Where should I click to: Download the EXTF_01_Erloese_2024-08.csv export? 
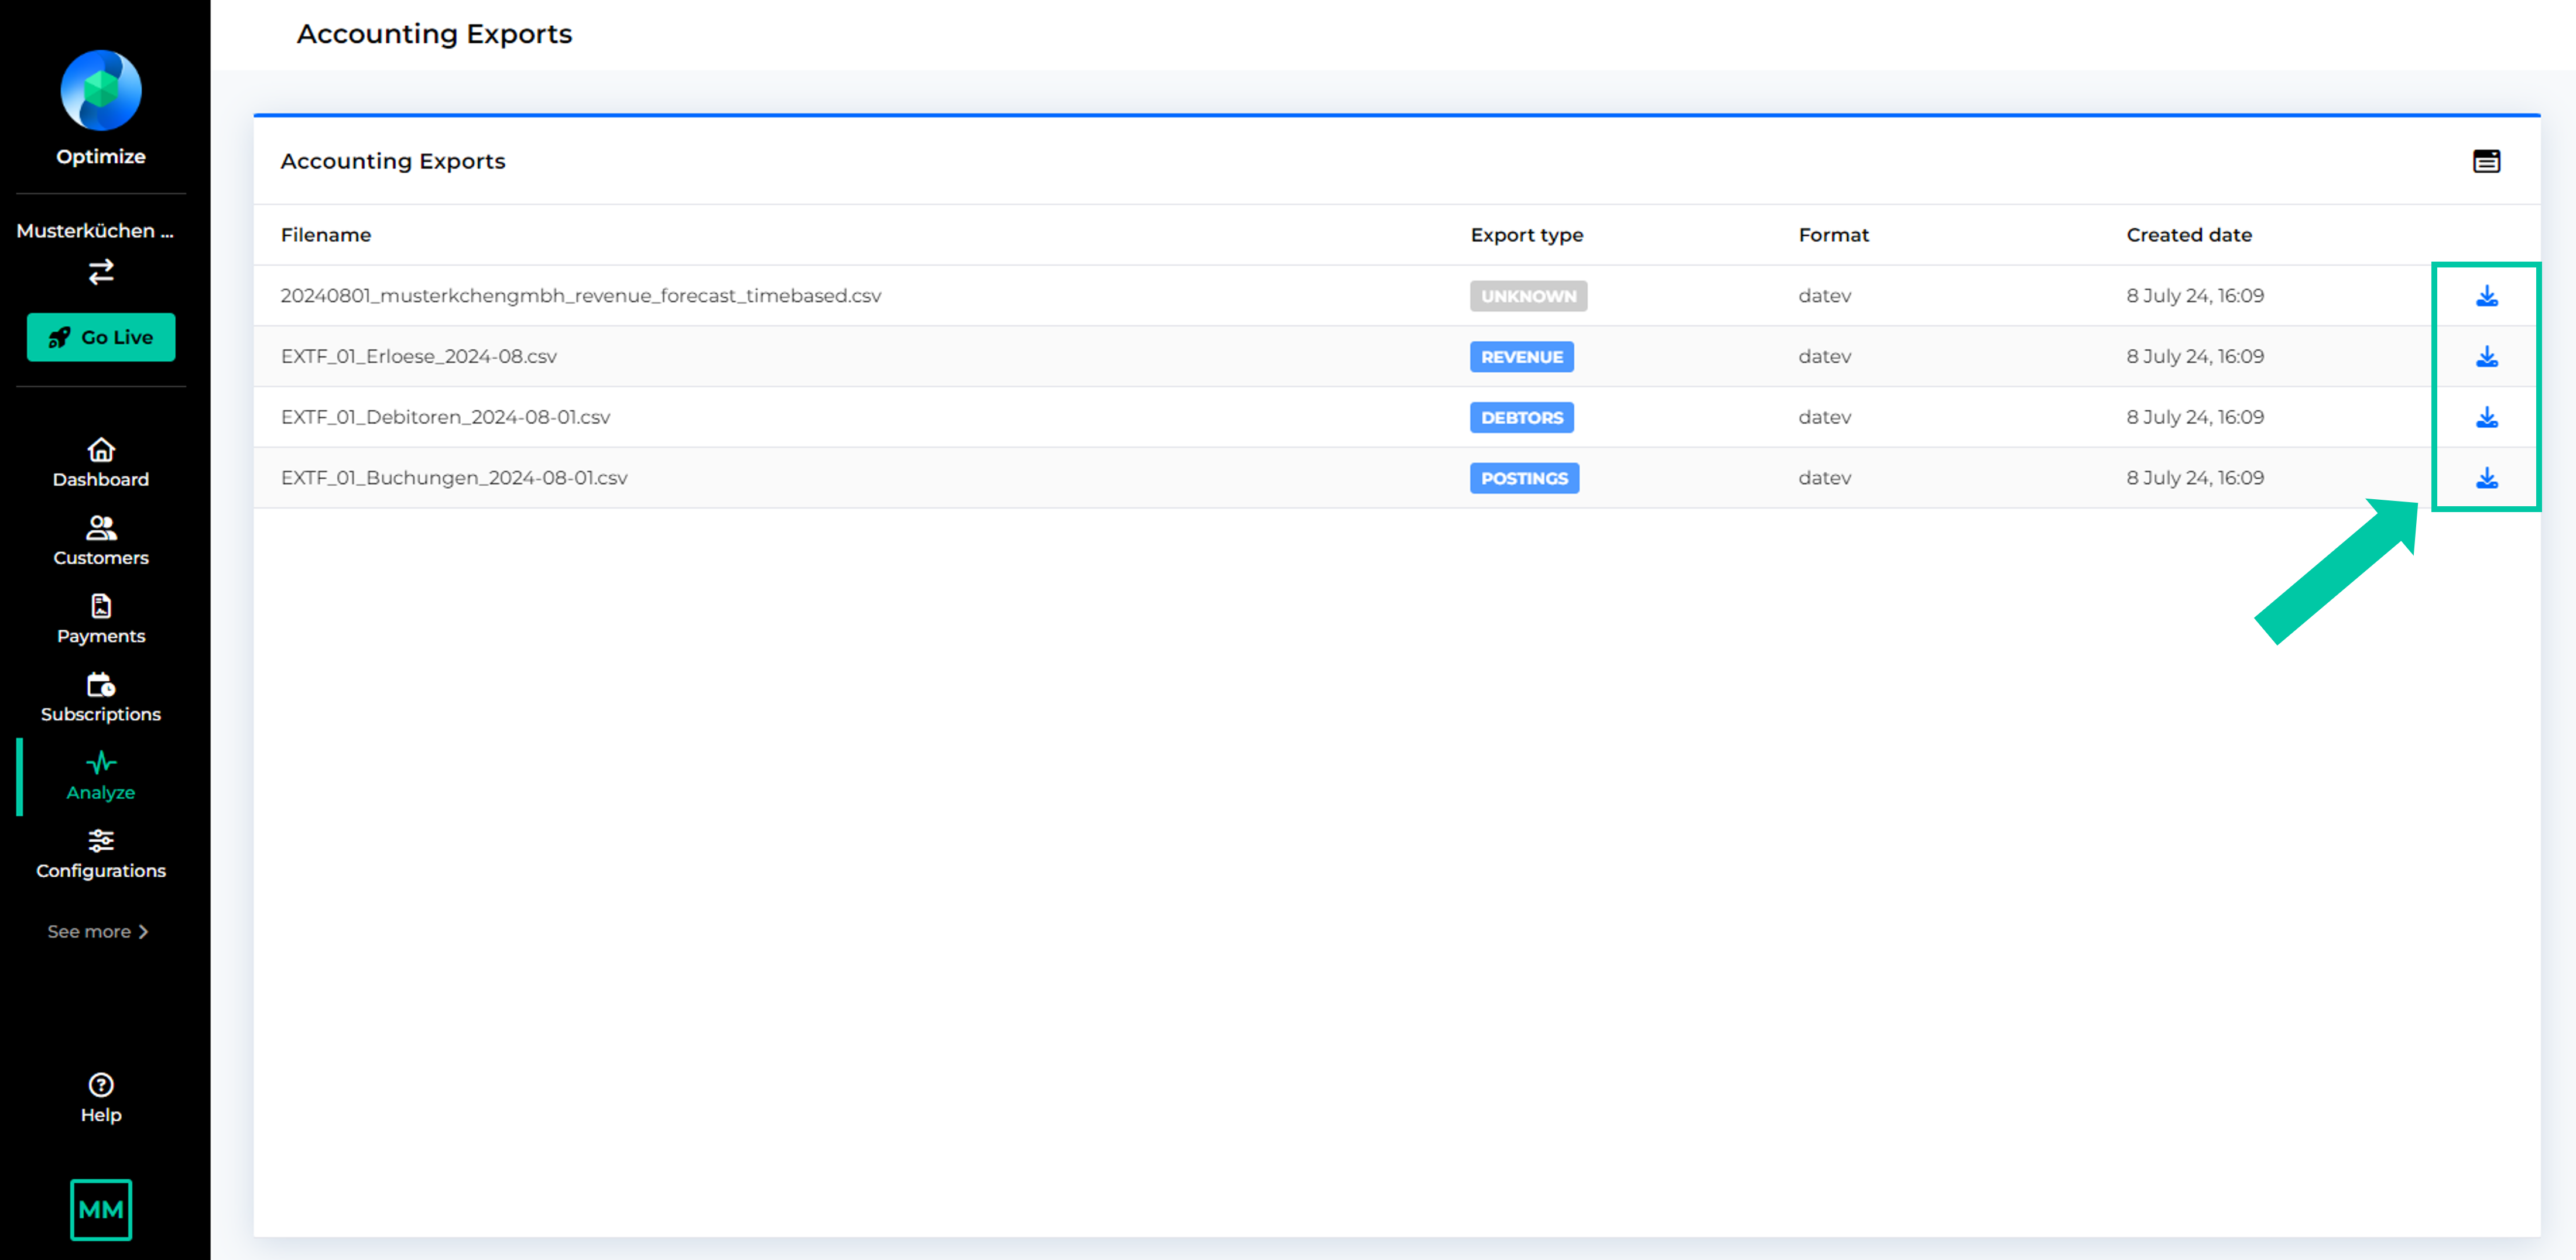[x=2486, y=357]
